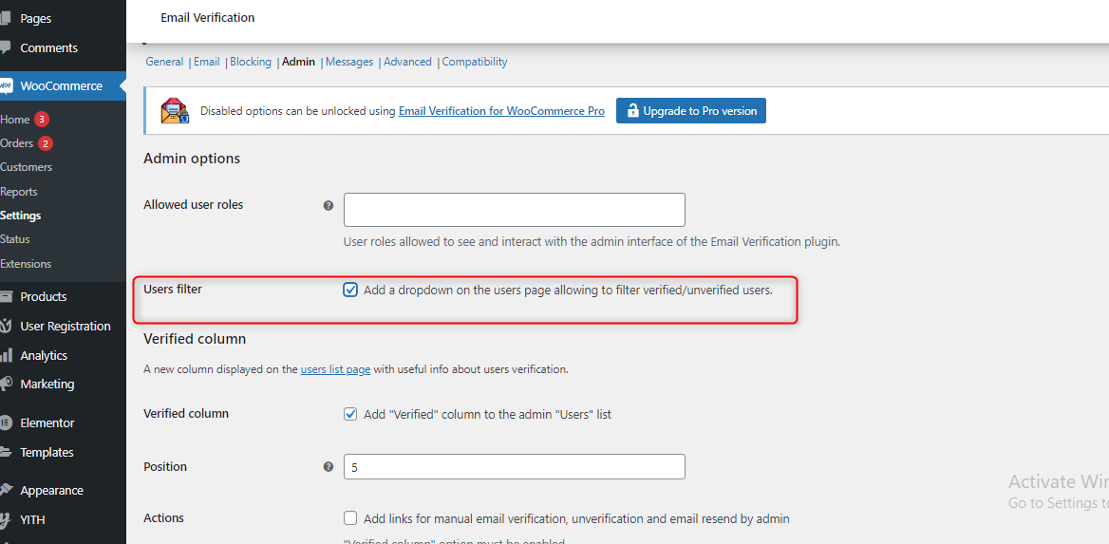Go to WooCommerce Home submenu

tap(15, 120)
